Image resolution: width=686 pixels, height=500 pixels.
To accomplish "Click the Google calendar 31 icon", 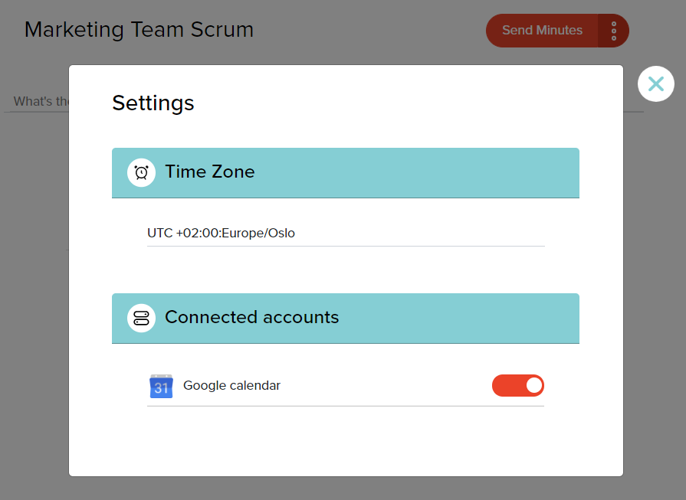I will click(x=161, y=386).
